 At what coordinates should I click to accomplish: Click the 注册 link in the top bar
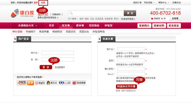43,2
